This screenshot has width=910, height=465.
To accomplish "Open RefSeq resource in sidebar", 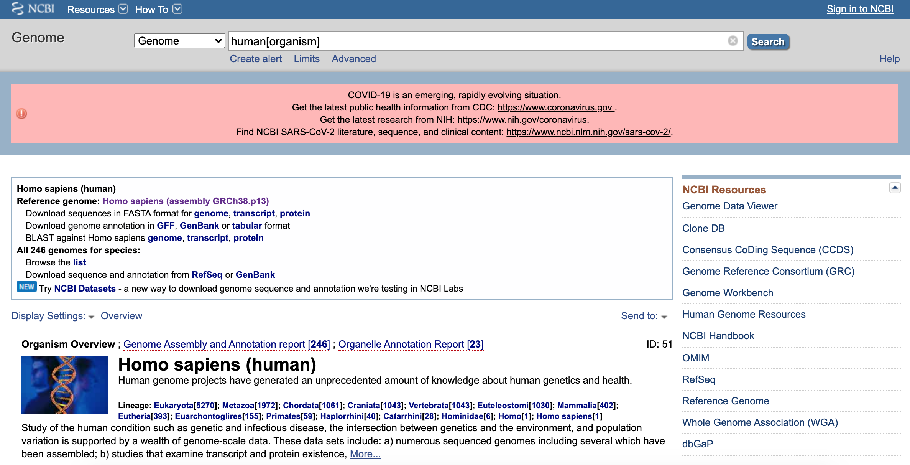I will pyautogui.click(x=698, y=379).
